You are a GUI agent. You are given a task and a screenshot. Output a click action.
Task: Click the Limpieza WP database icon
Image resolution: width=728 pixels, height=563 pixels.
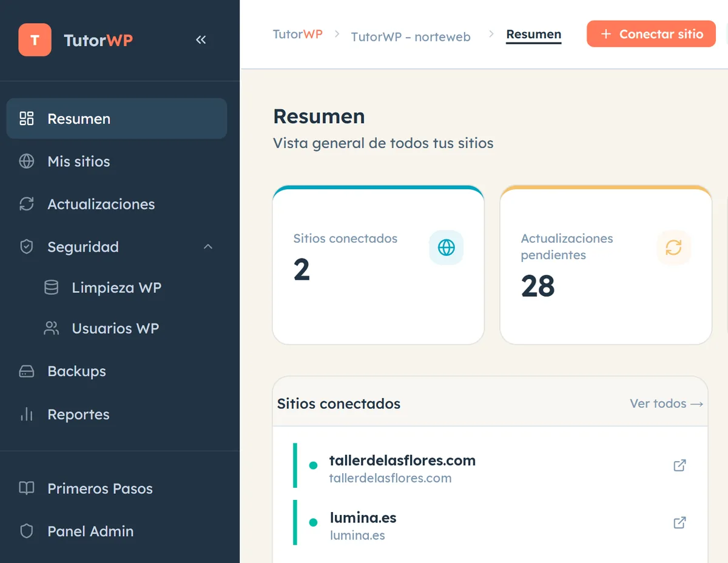(52, 288)
